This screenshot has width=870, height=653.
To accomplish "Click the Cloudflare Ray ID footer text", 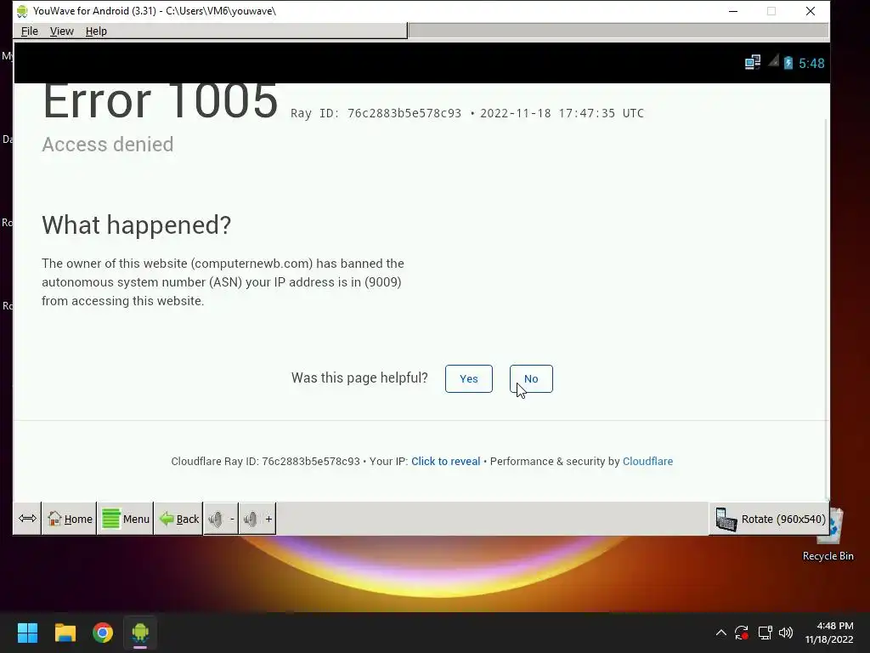I will (x=265, y=462).
